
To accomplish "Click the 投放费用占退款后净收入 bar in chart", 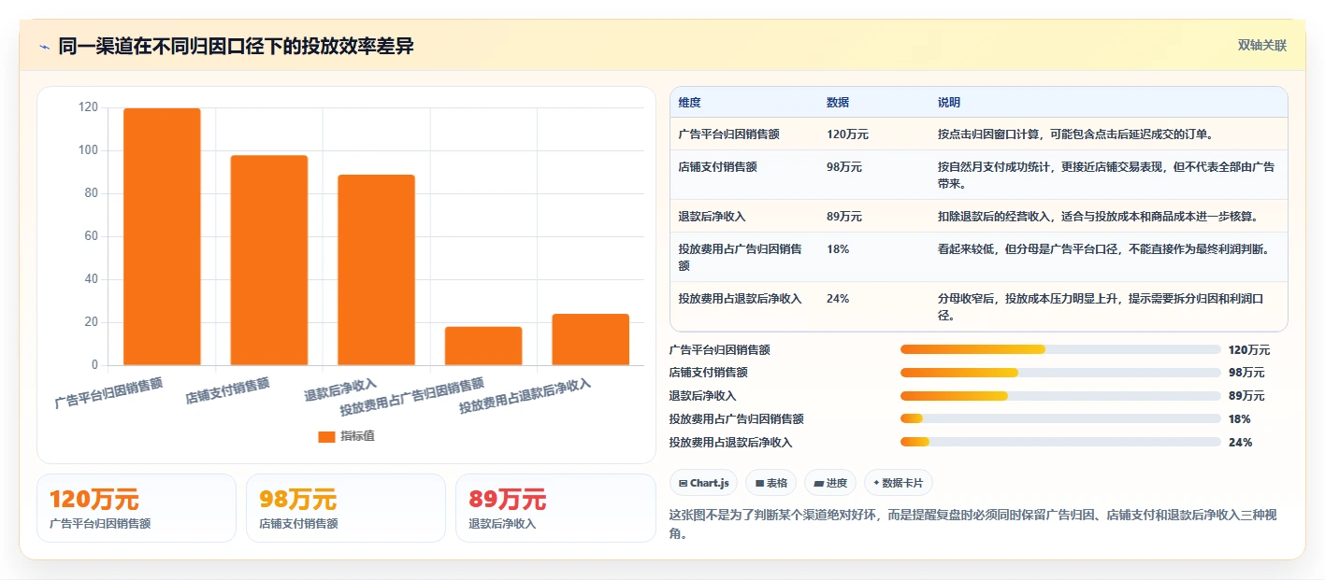I will pos(590,339).
